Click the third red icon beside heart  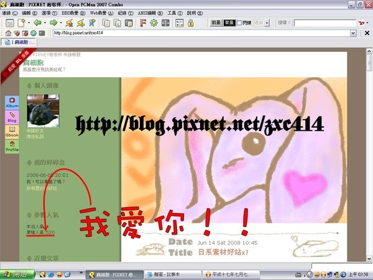point(25,33)
